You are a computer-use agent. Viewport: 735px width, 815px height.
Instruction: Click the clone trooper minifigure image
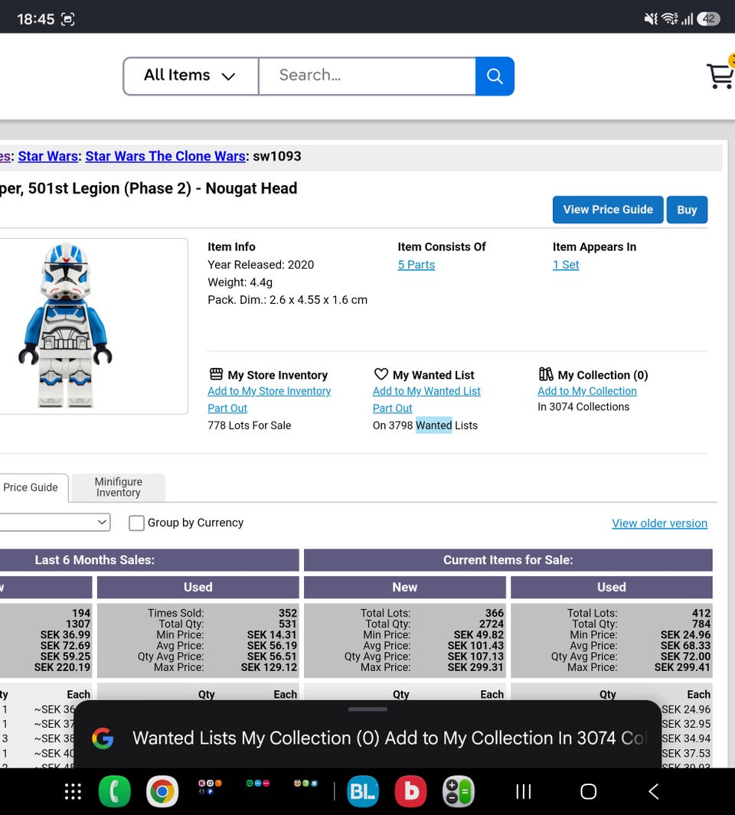[66, 325]
